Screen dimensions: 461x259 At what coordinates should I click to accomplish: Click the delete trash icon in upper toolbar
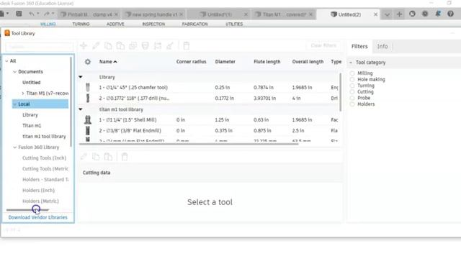[x=187, y=45]
